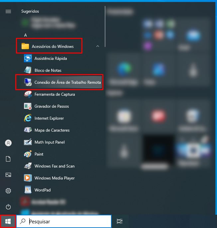Launch Gravador de Passos entry
Image resolution: width=217 pixels, height=228 pixels.
click(52, 106)
